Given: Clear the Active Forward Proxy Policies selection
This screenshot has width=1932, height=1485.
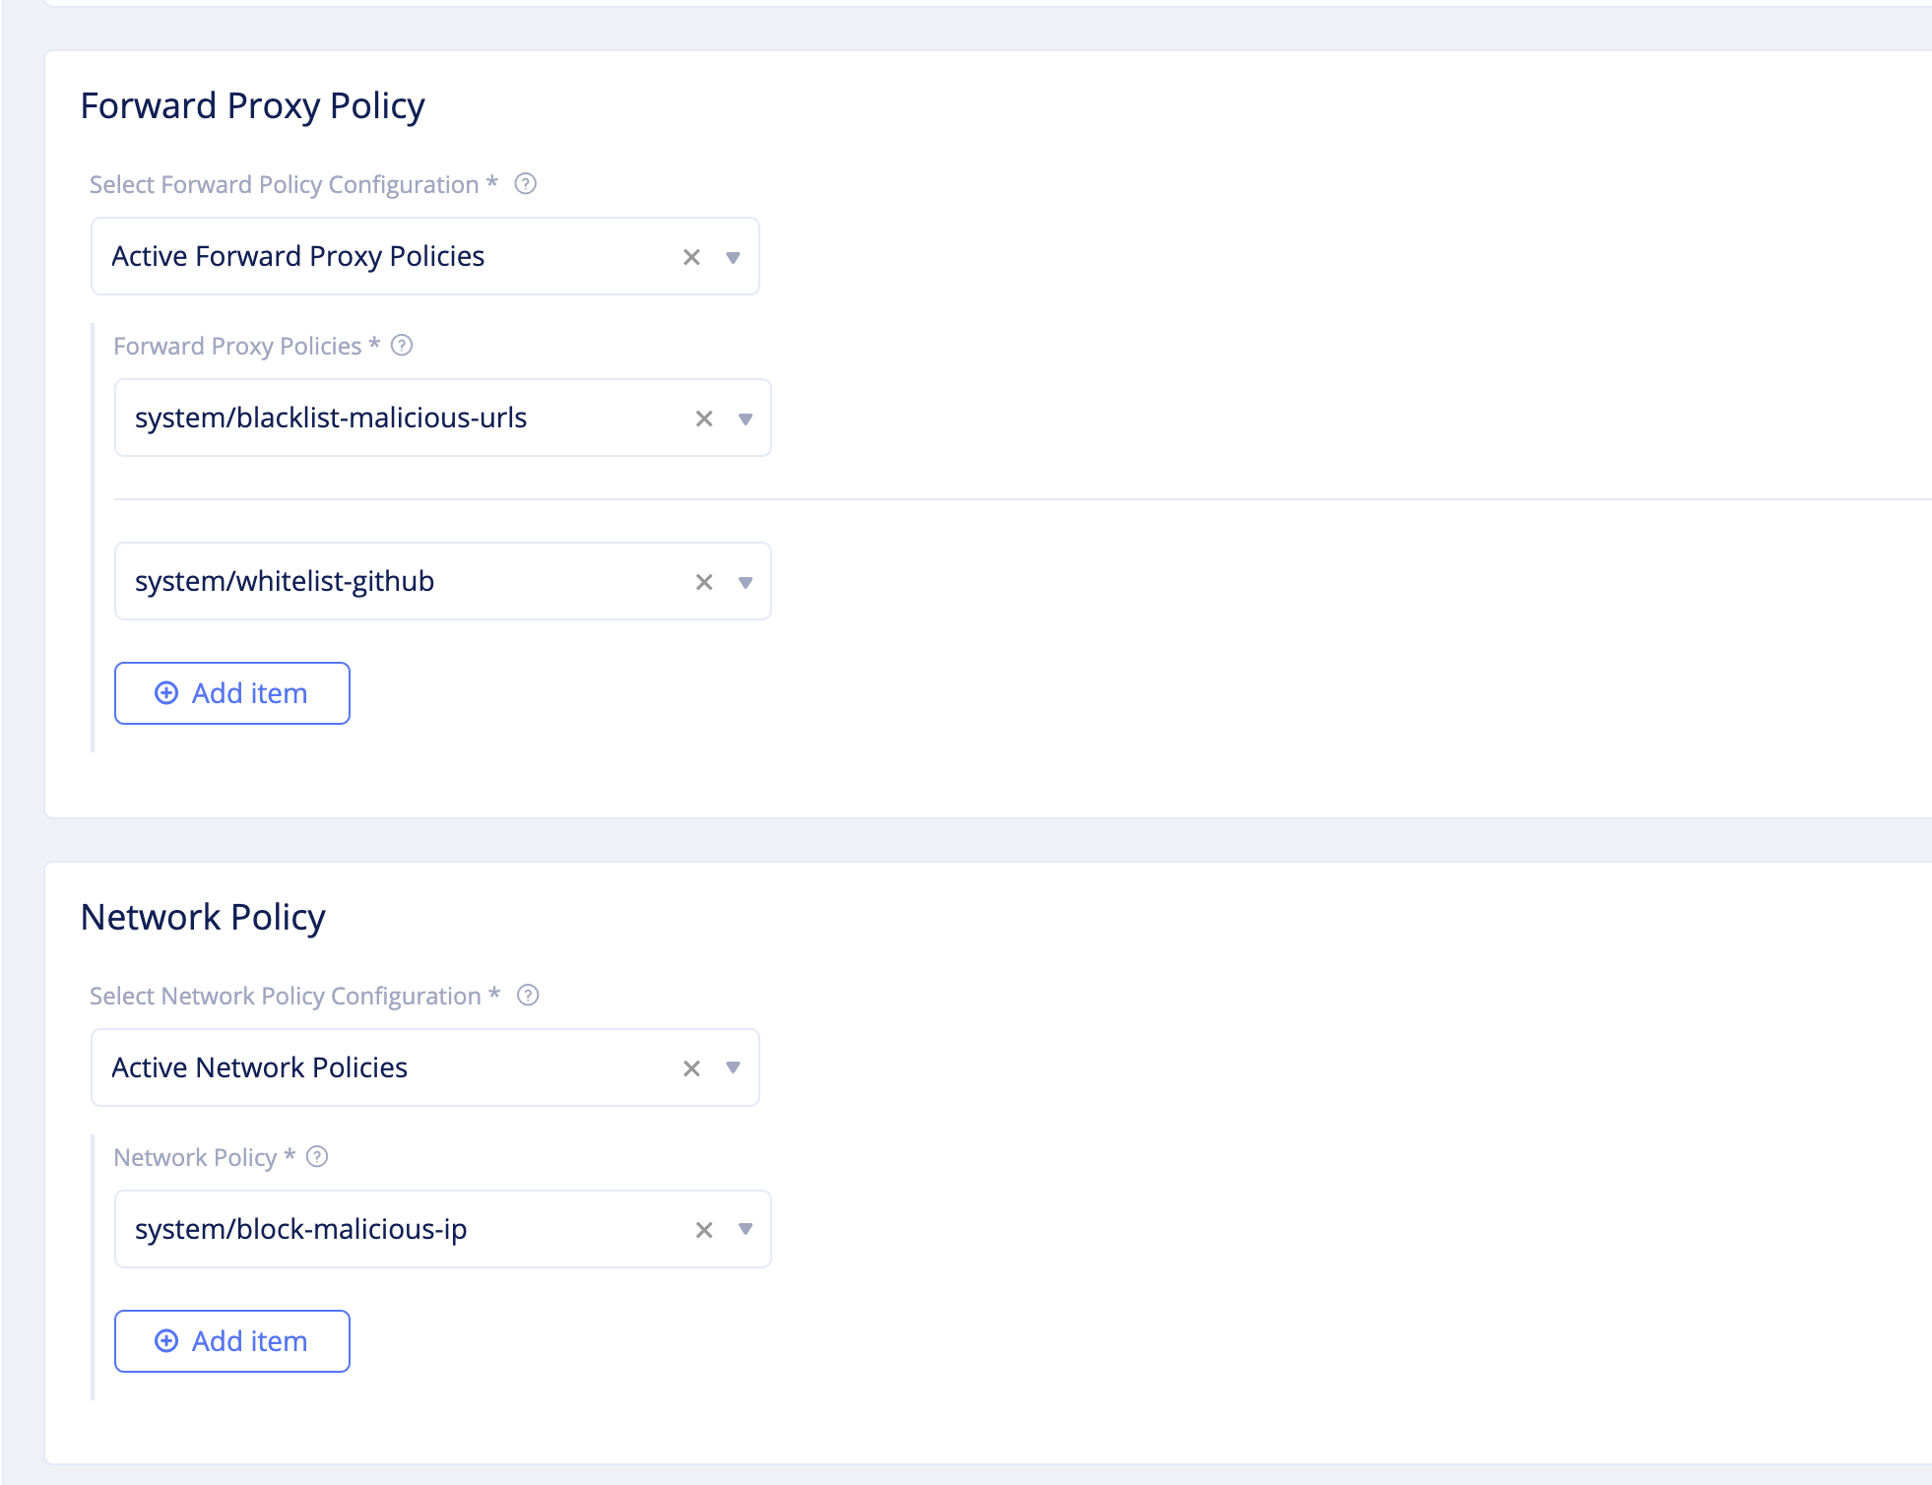Looking at the screenshot, I should click(692, 257).
